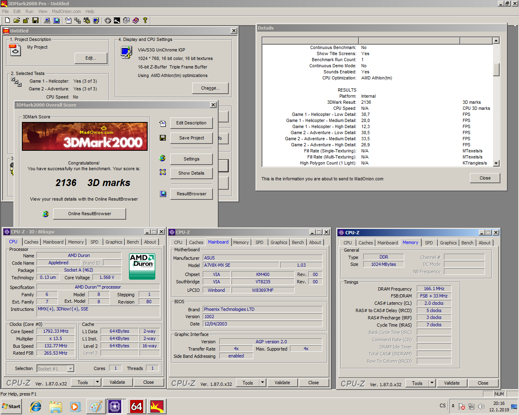Click the New project toolbar icon

point(7,20)
